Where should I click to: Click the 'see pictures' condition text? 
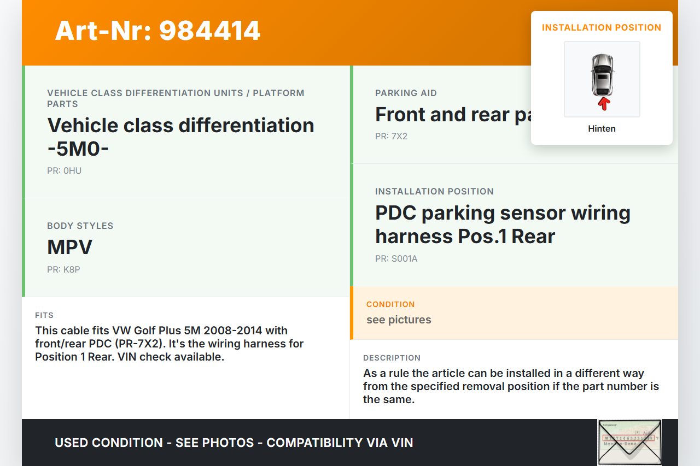coord(399,320)
